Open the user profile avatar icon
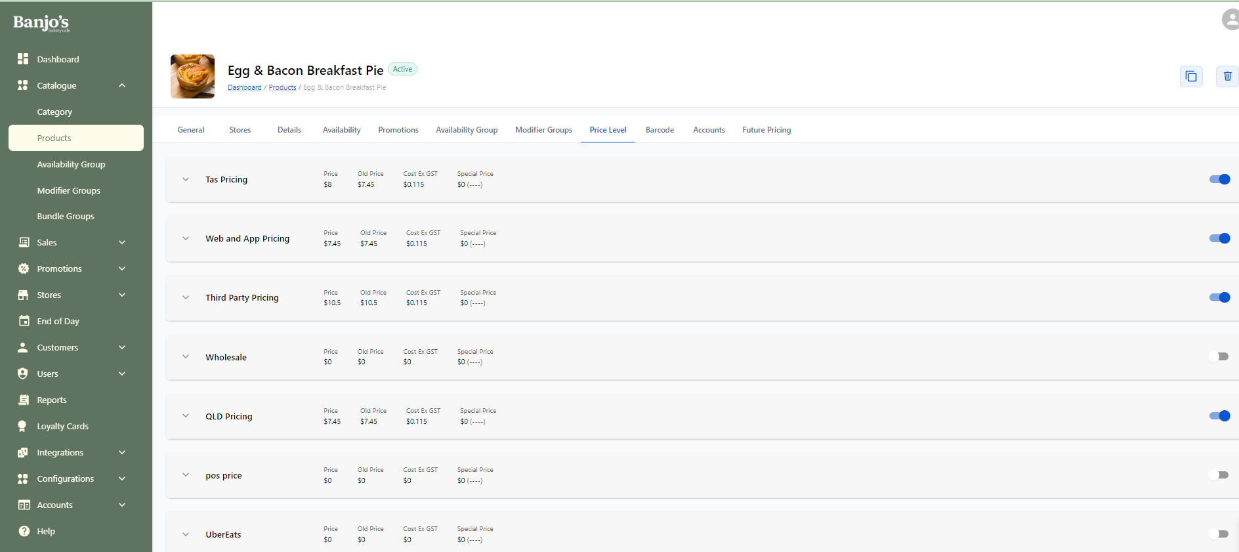Screen dimensions: 1239x552 pos(1230,20)
